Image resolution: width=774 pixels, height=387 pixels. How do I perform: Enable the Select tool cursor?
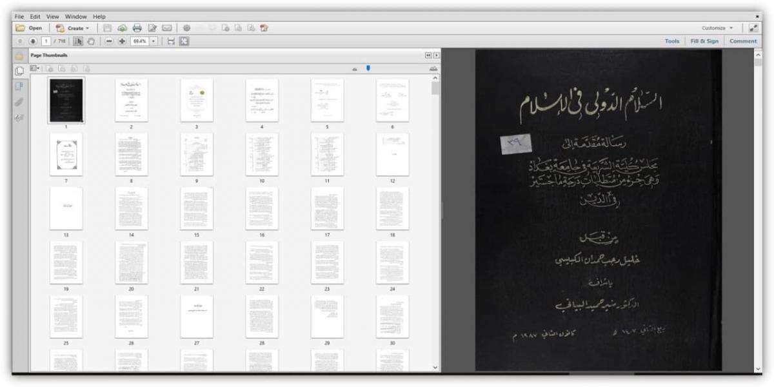point(79,41)
